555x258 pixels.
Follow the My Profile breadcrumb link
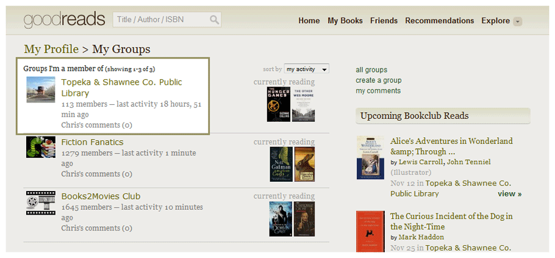tap(51, 49)
